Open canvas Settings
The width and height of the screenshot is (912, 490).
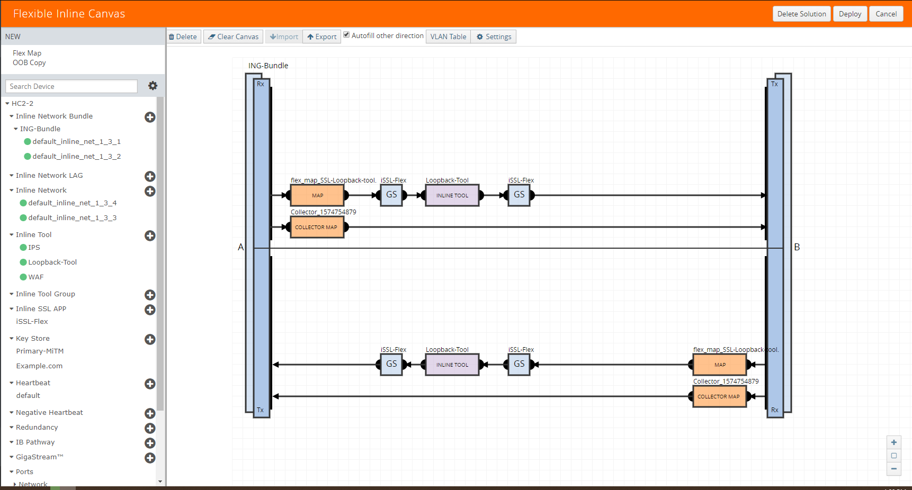click(x=494, y=37)
